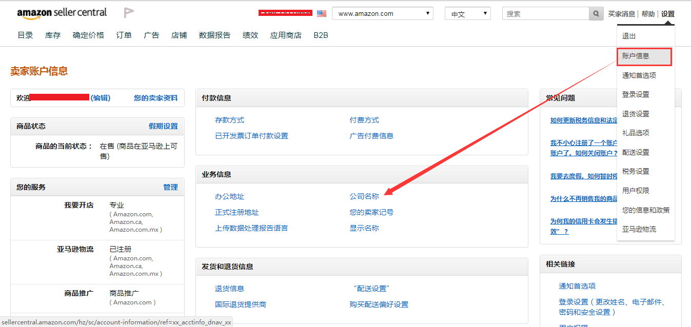Viewport: 691px width, 327px height.
Task: Click into the 搜索 search field
Action: click(545, 14)
